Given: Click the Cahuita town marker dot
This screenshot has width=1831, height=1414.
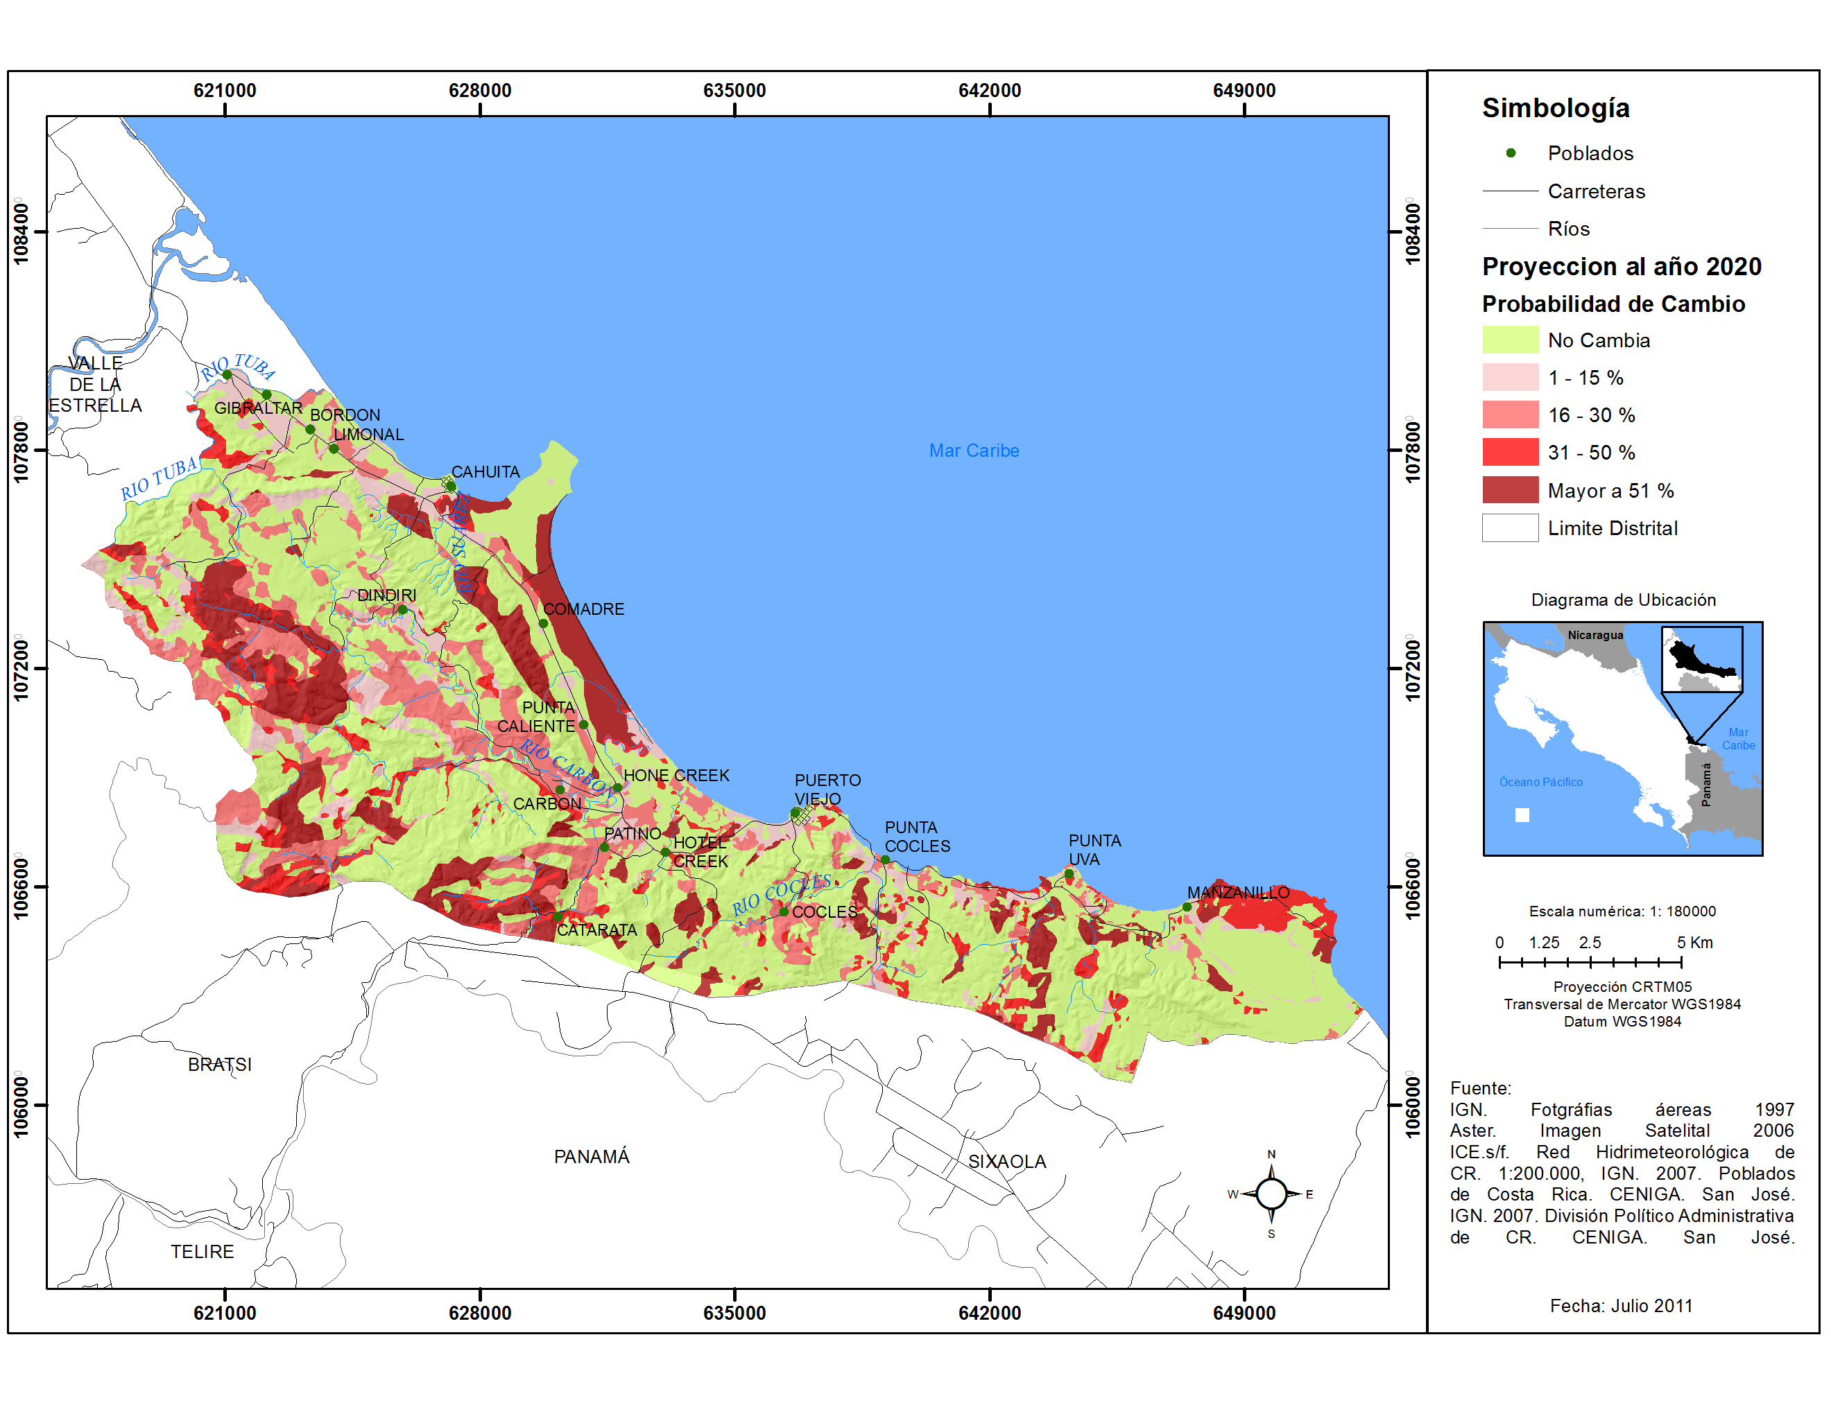Looking at the screenshot, I should (x=451, y=486).
